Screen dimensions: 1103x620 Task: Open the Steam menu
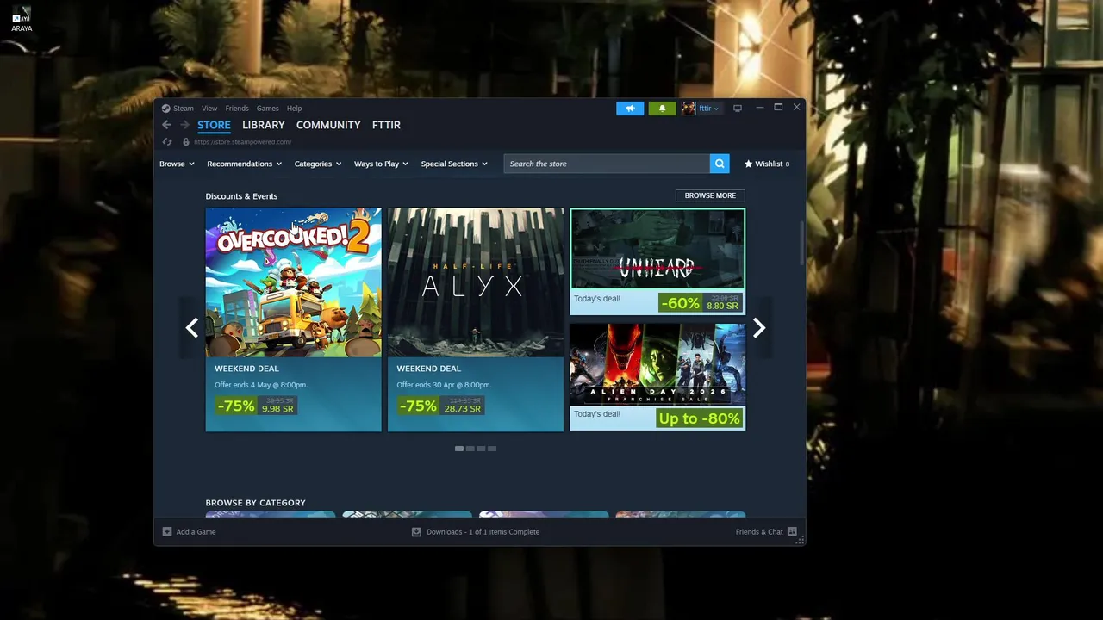[x=184, y=108]
